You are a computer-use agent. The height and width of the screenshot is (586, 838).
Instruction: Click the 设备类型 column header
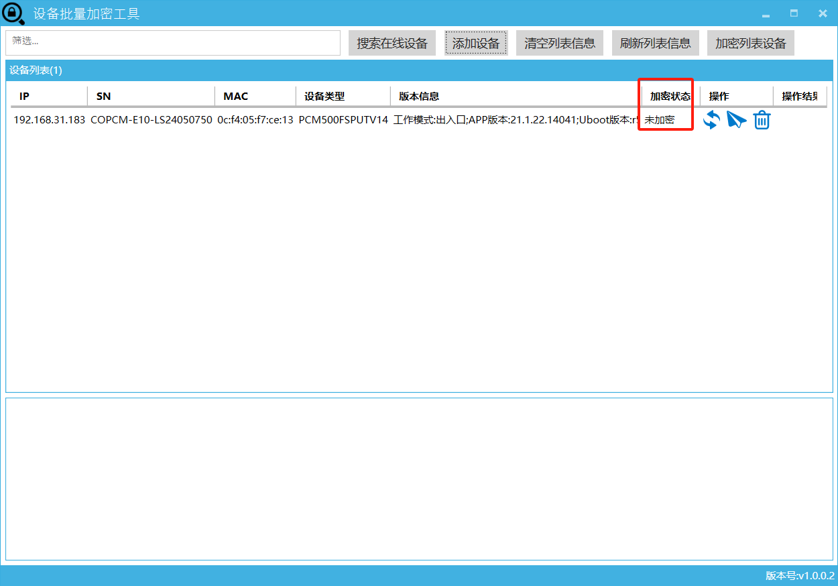343,97
